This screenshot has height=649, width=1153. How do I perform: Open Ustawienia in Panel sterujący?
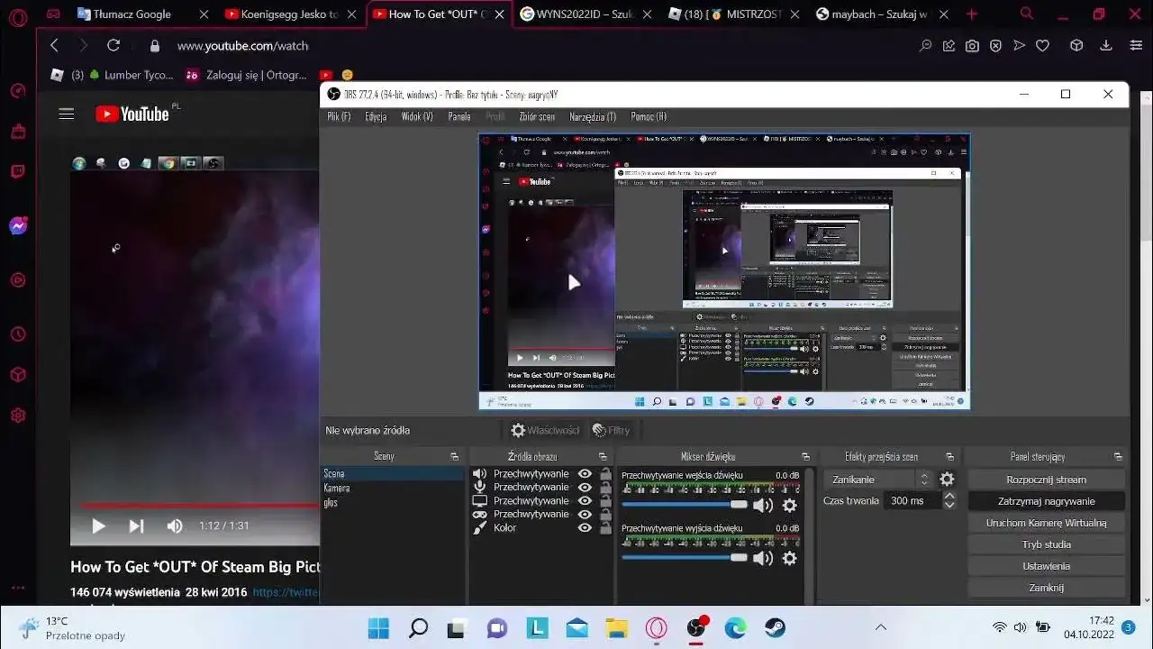pyautogui.click(x=1046, y=565)
